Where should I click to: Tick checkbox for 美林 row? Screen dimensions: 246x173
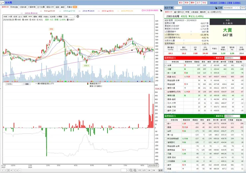[166, 165]
